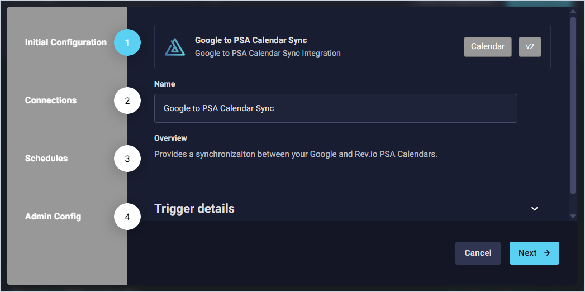
Task: Click the vertical scrollbar thumb
Action: tap(573, 106)
